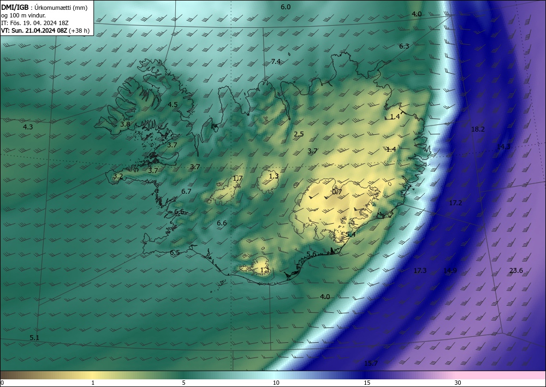Click the 14.9 value on the map
Screen dimensions: 546x387
[x=450, y=270]
